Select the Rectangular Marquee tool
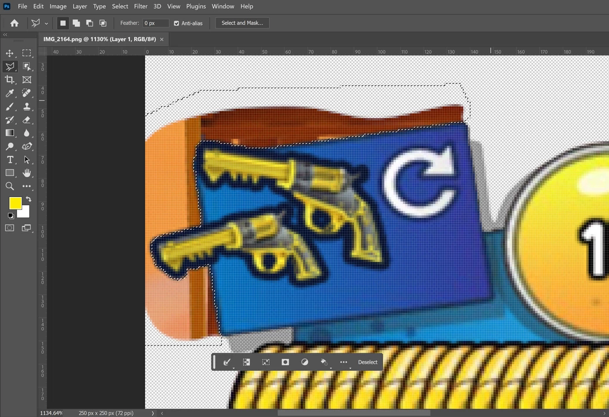 pos(26,53)
